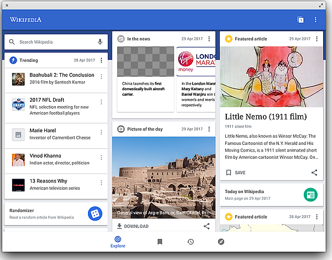Share the picture of the day
The image size is (332, 260).
206,226
